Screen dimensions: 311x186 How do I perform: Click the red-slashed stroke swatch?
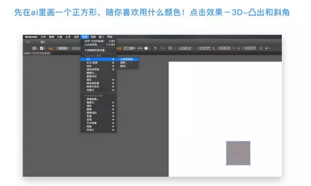point(41,48)
